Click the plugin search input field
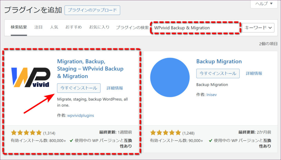 [195, 28]
